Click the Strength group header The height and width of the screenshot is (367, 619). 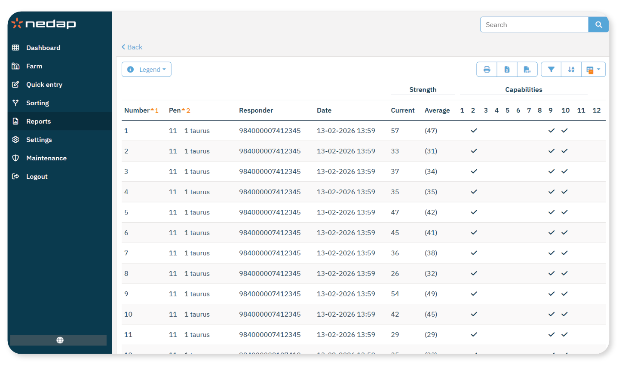[423, 90]
